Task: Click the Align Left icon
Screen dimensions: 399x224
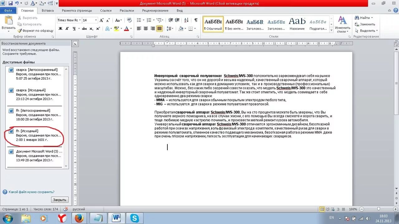Action: coord(139,29)
